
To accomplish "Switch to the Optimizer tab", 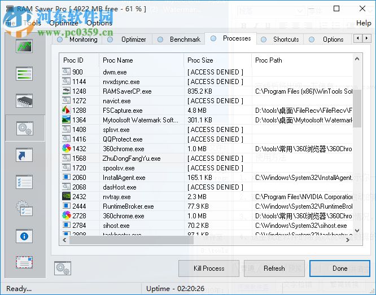I will click(128, 39).
